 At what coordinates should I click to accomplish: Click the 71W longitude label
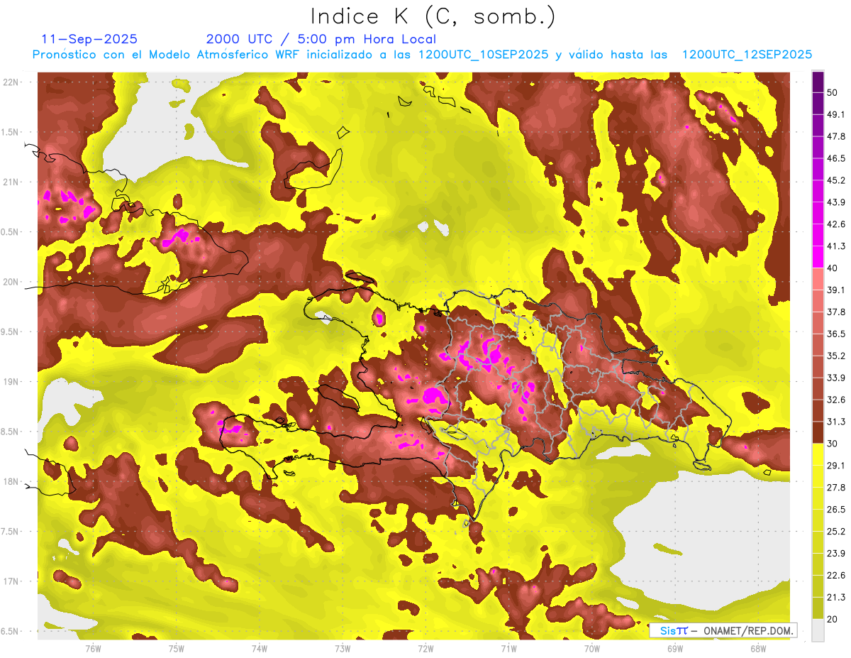(x=508, y=648)
